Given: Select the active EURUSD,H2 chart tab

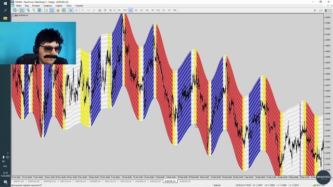Looking at the screenshot, I should (x=170, y=181).
